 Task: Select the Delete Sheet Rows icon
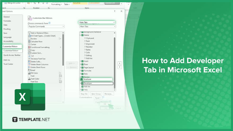[x=29, y=67]
